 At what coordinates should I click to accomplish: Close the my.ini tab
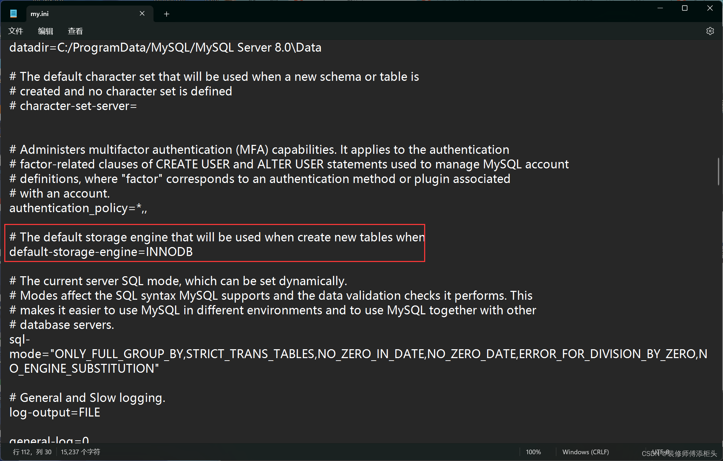[x=142, y=14]
